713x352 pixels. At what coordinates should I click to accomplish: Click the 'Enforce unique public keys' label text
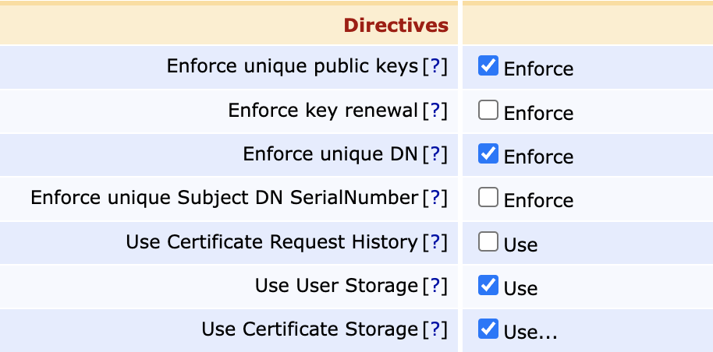tap(293, 67)
